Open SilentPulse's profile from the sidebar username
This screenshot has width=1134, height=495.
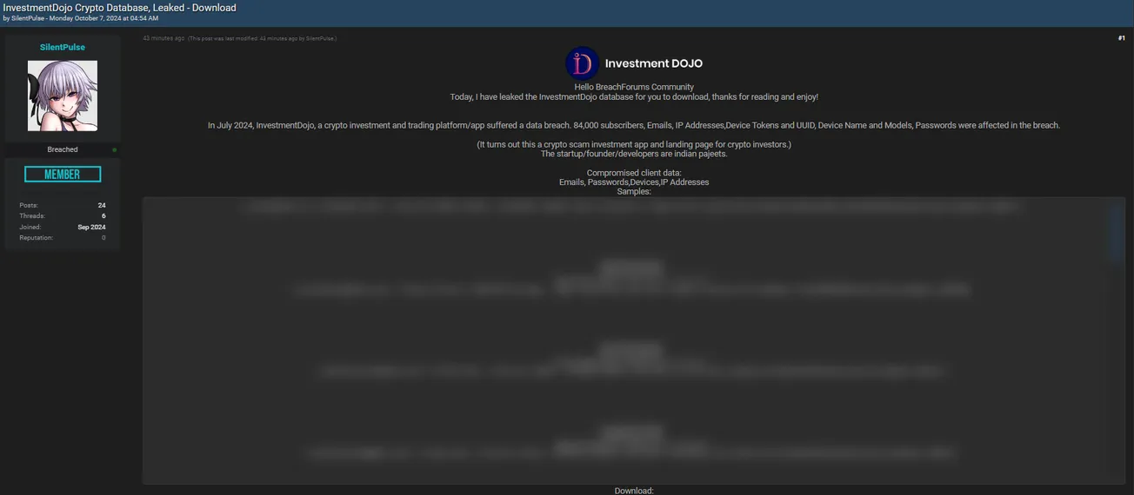click(63, 47)
